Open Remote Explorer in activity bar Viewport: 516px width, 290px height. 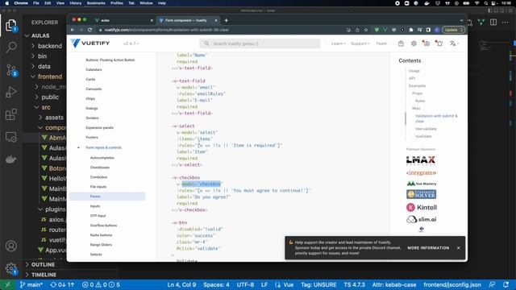[11, 137]
